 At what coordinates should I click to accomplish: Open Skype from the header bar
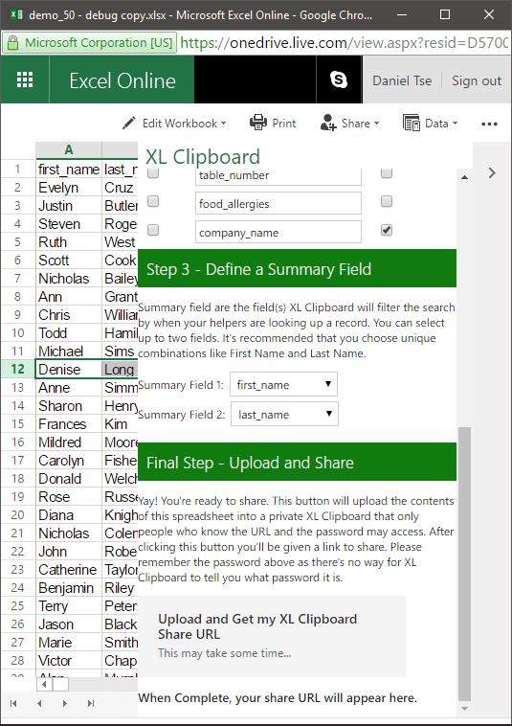click(339, 79)
